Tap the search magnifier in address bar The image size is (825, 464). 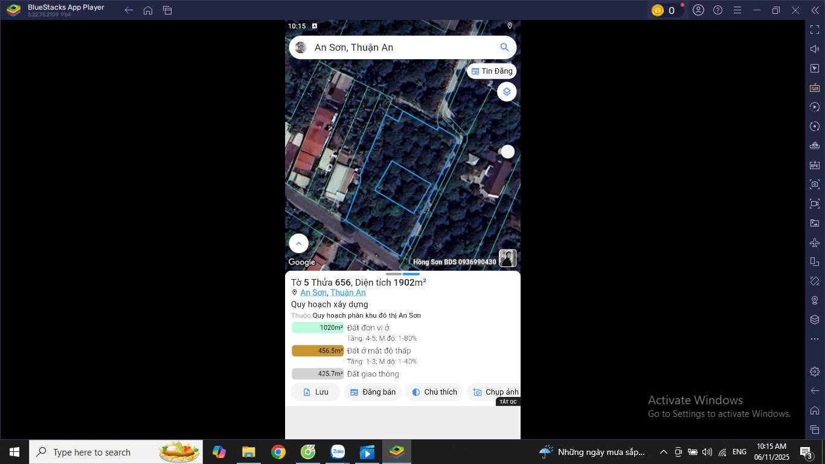click(504, 47)
